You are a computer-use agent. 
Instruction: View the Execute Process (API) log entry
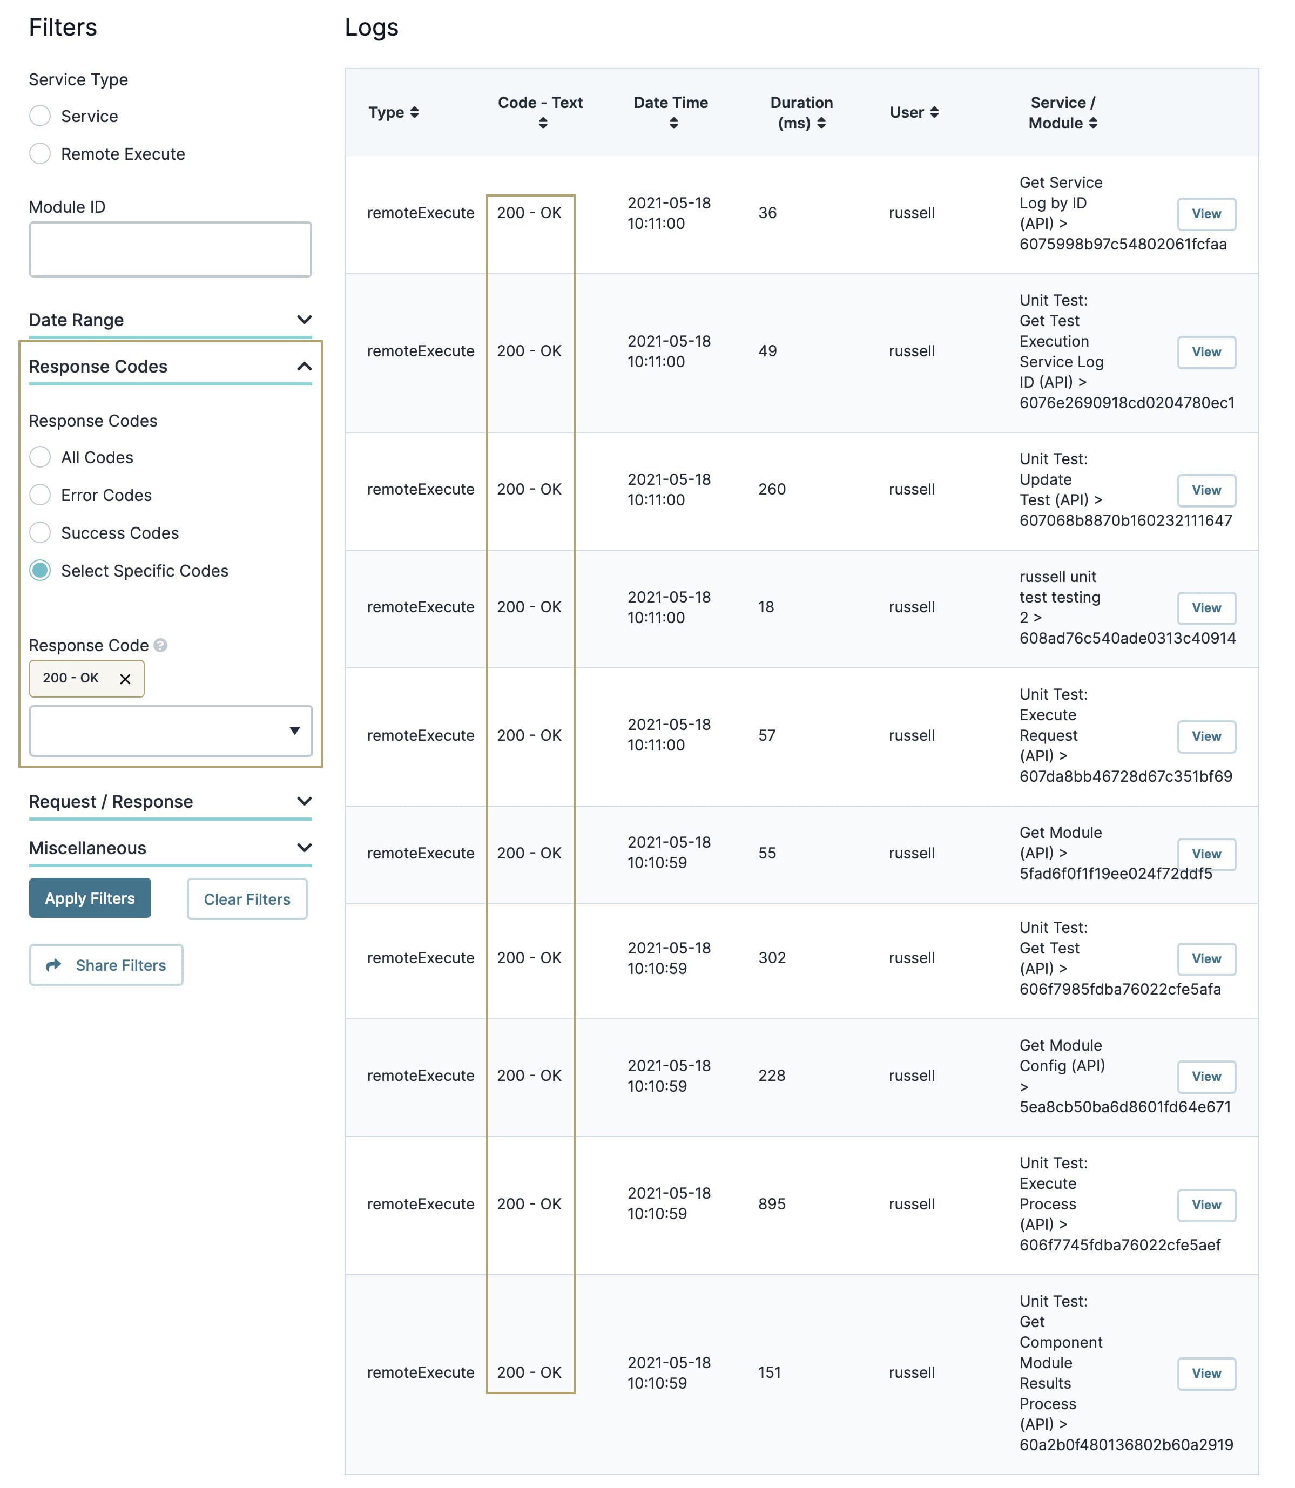click(x=1206, y=1205)
